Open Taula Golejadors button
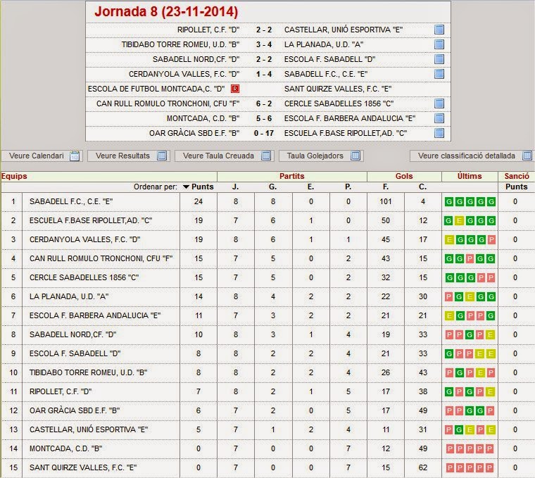 [x=321, y=156]
